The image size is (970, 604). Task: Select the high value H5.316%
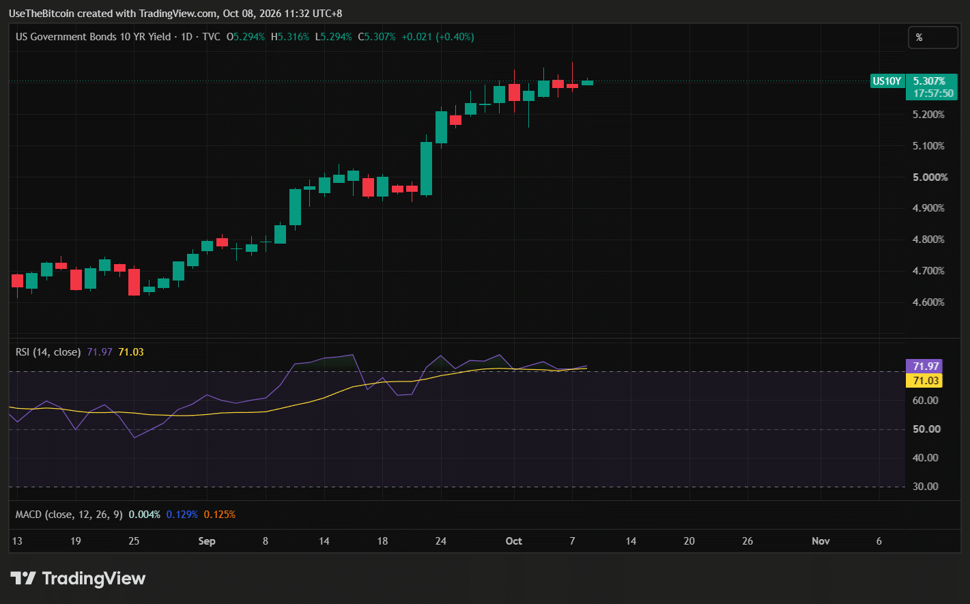tap(290, 37)
